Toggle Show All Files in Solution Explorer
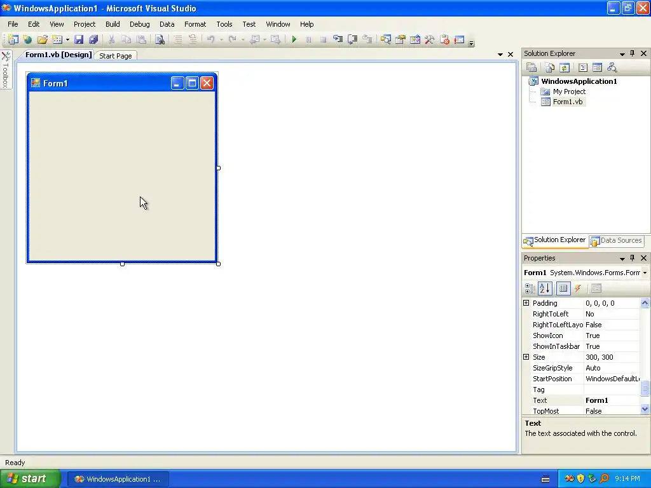 tap(550, 67)
